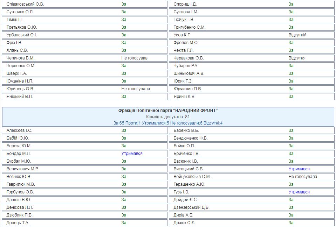
Task: Select deputy name Юринець О.В.
Action: point(20,89)
